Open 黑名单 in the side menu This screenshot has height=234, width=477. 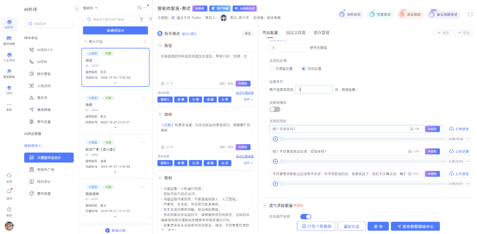click(x=42, y=97)
